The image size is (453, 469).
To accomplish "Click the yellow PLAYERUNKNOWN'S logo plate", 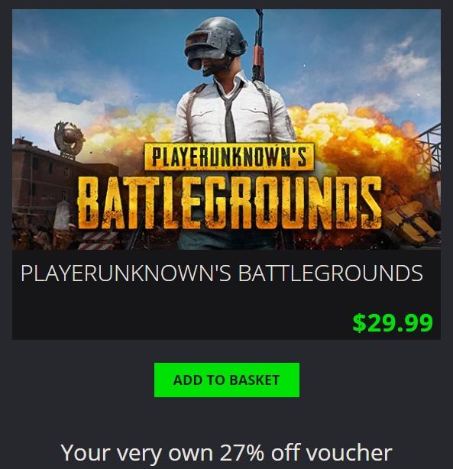I will coord(229,157).
